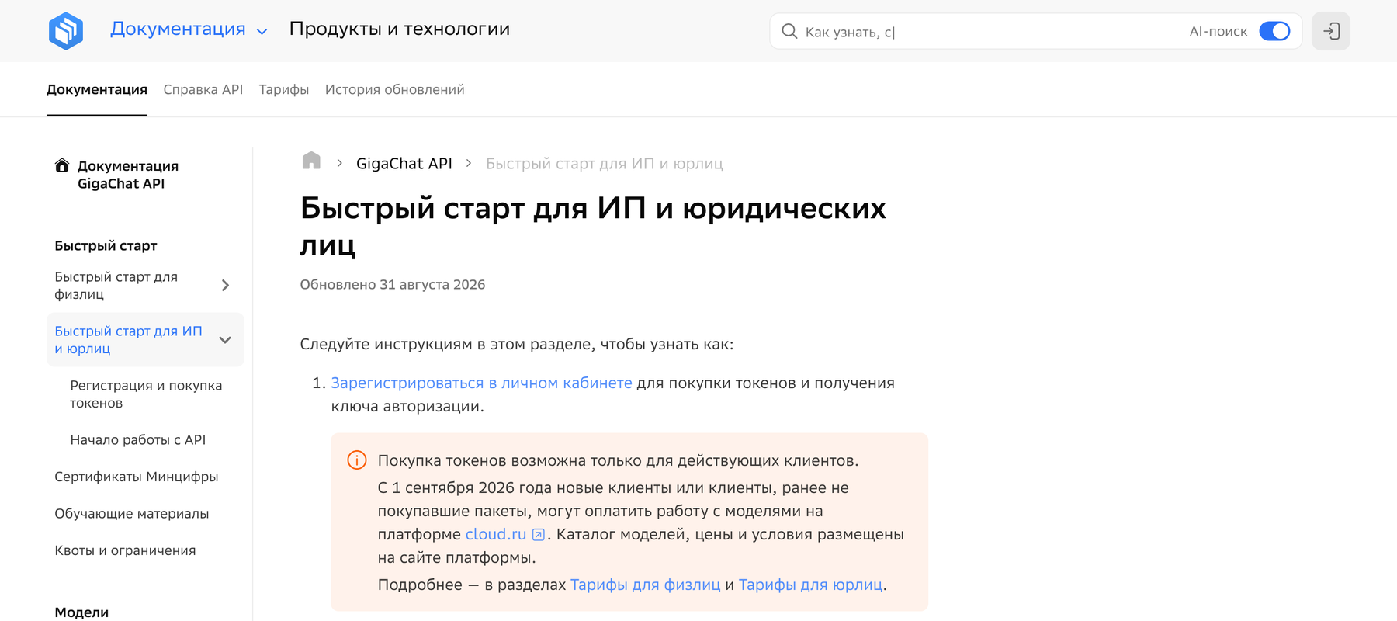The width and height of the screenshot is (1397, 621).
Task: Click the last breadcrumb Быстрый старт для ИП и юрлиц
Action: pyautogui.click(x=605, y=164)
